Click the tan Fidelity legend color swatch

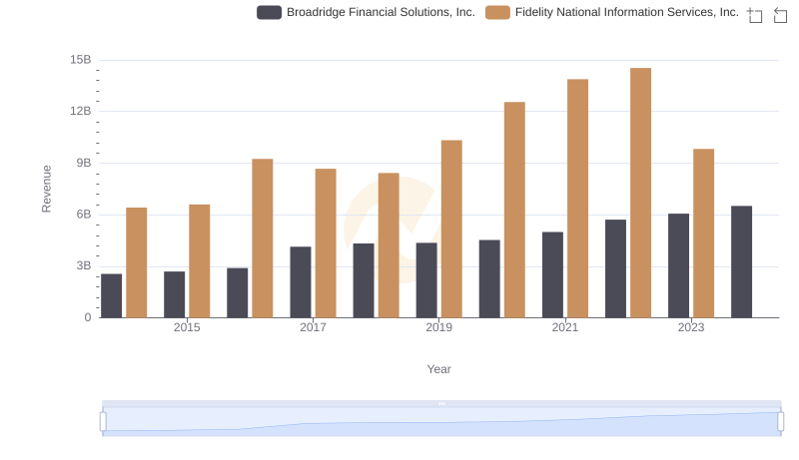click(x=497, y=12)
